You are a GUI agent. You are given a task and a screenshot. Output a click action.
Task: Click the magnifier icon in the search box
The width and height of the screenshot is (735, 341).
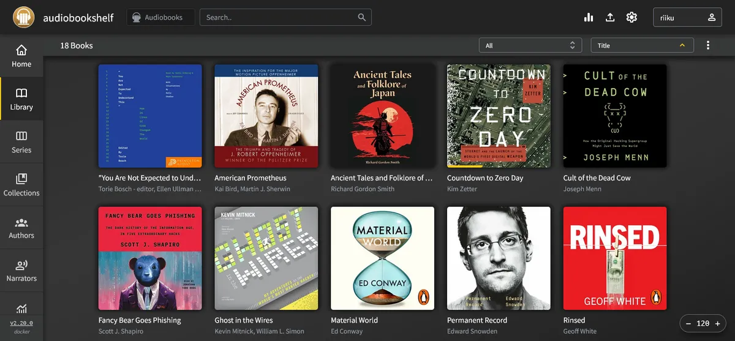click(363, 17)
